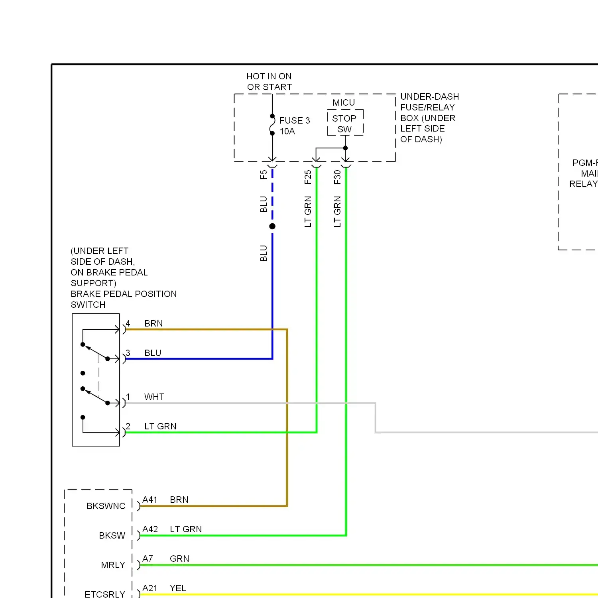Select the 'WHT' wire label

coord(154,397)
